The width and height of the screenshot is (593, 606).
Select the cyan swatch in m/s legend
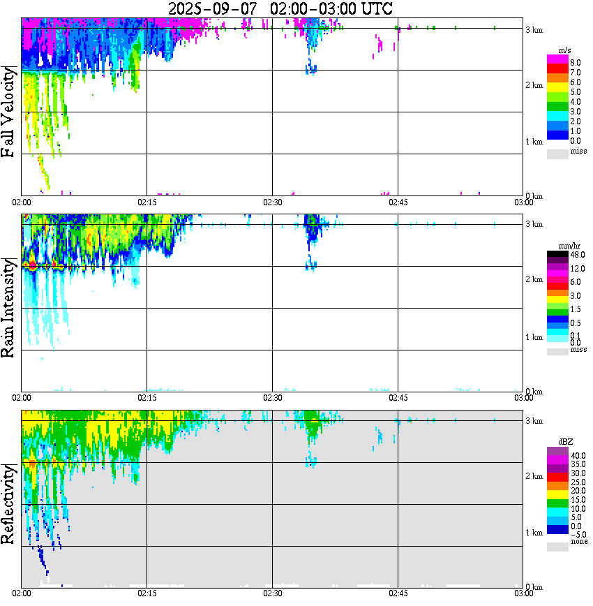click(557, 116)
